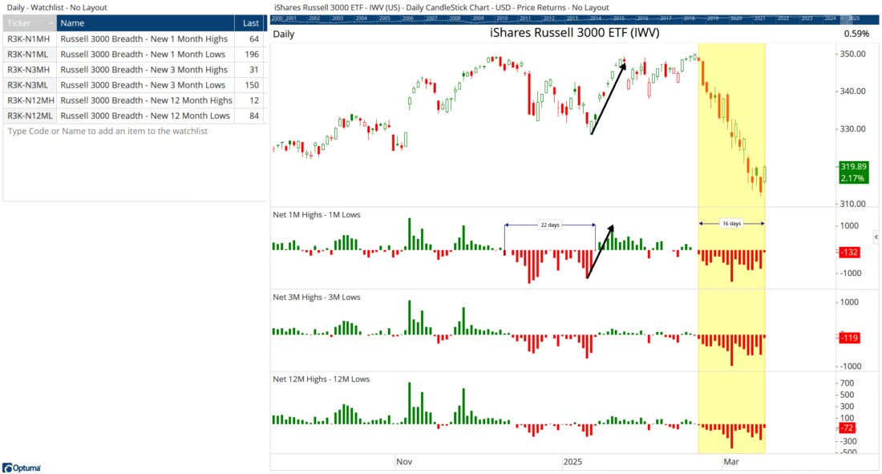The width and height of the screenshot is (882, 474).
Task: Select the R3K-N1ML ticker cell
Action: (x=29, y=54)
